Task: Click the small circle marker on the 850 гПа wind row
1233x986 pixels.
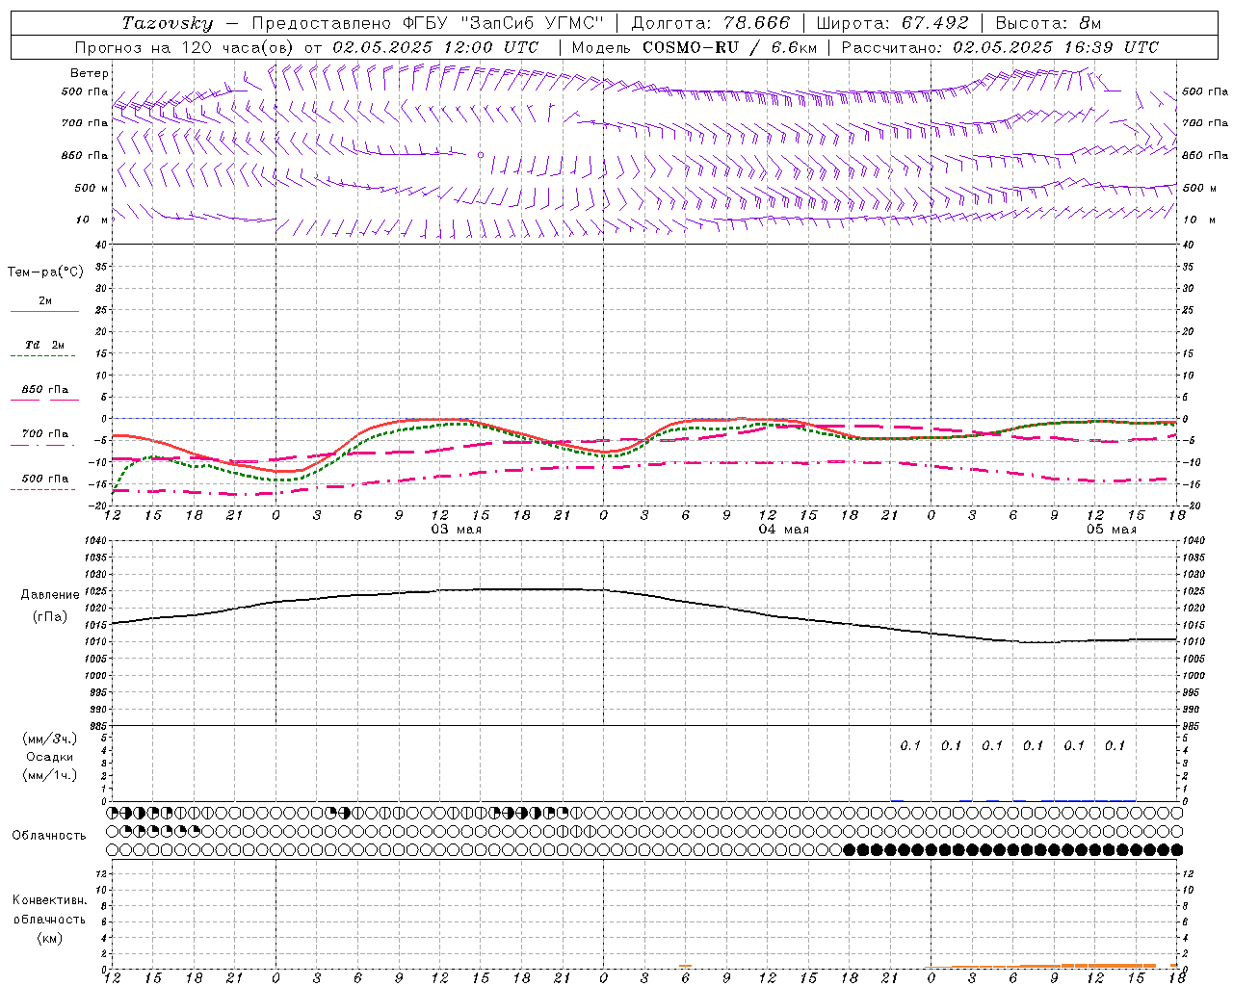Action: [480, 154]
